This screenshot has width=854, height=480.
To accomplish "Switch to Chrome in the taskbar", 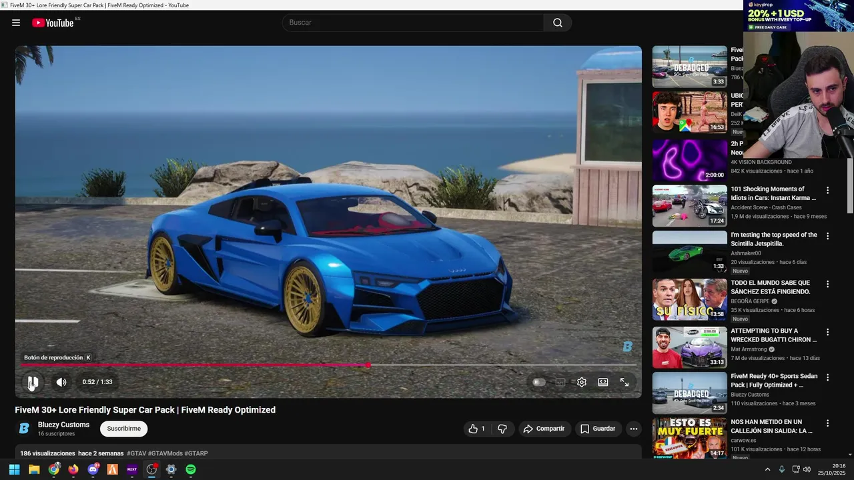I will click(54, 469).
